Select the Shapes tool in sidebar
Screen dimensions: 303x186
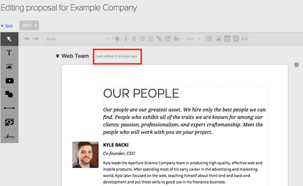click(9, 94)
